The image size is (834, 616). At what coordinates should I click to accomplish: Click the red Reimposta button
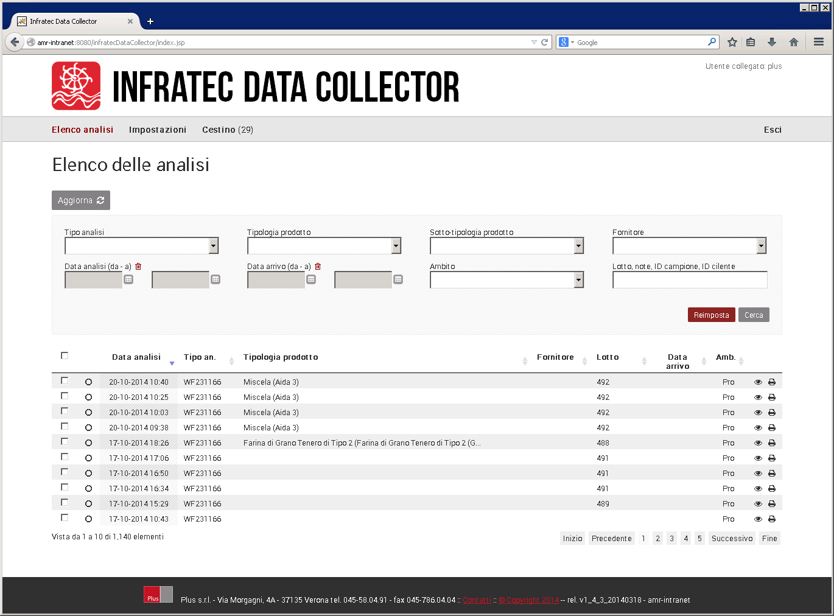pos(712,315)
